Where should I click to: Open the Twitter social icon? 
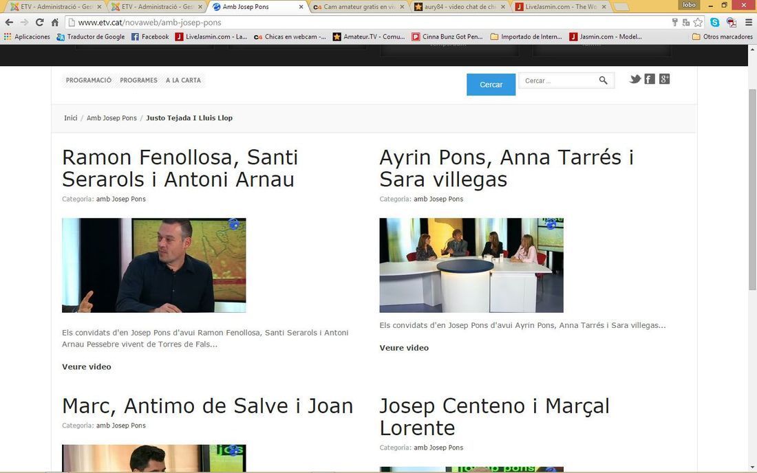tap(635, 79)
